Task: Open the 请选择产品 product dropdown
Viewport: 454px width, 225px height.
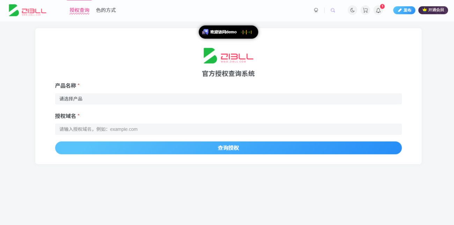Action: [x=228, y=99]
